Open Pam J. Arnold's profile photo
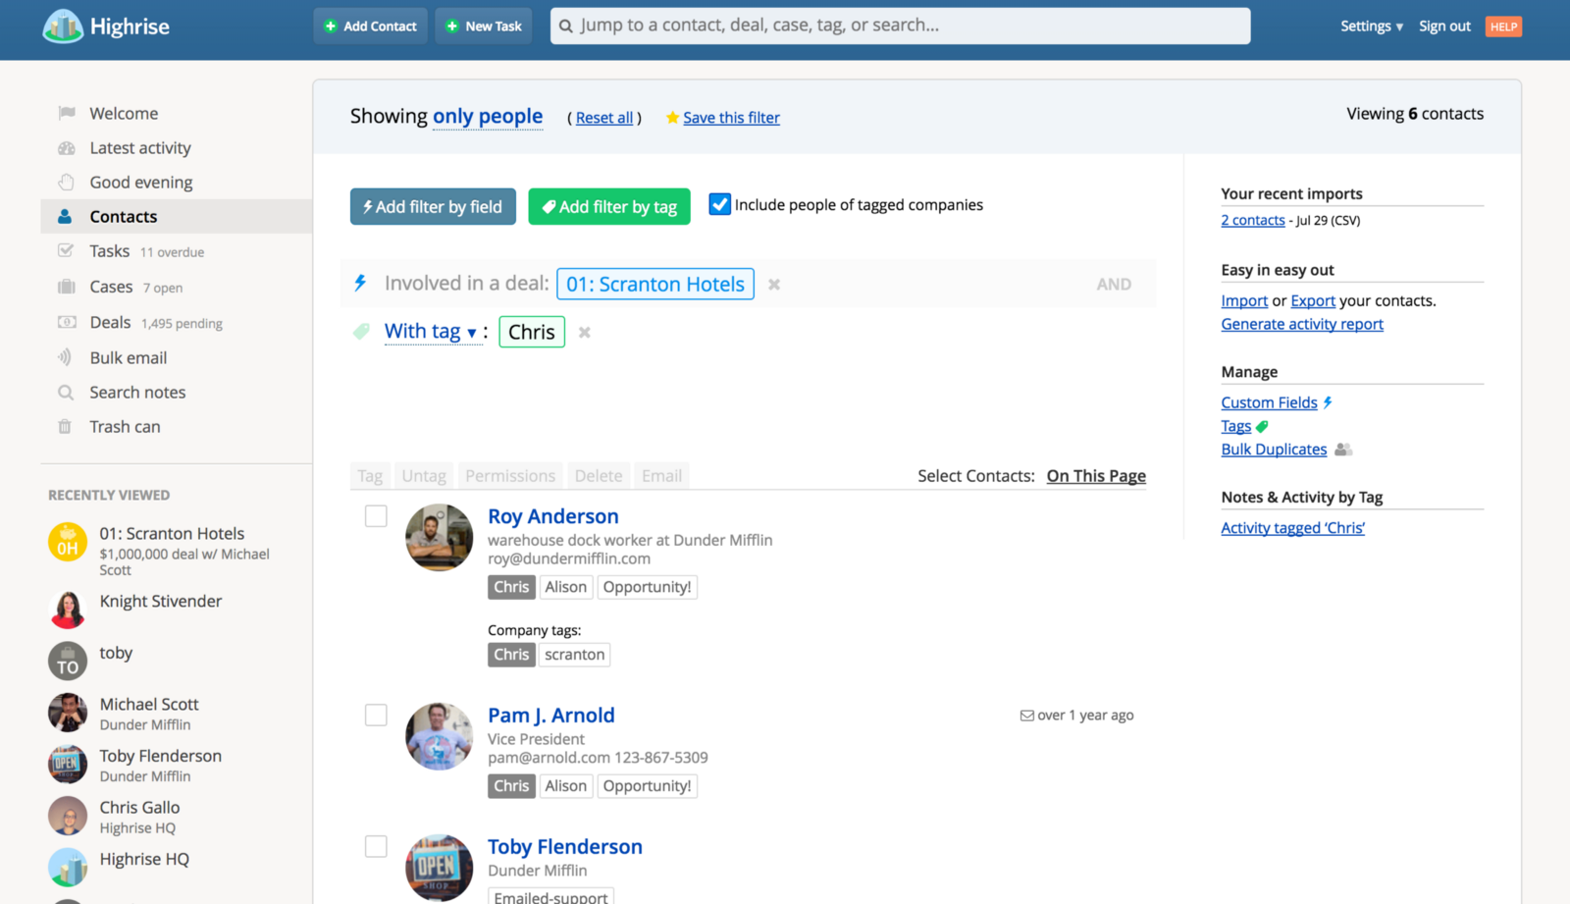Image resolution: width=1570 pixels, height=904 pixels. [x=440, y=736]
